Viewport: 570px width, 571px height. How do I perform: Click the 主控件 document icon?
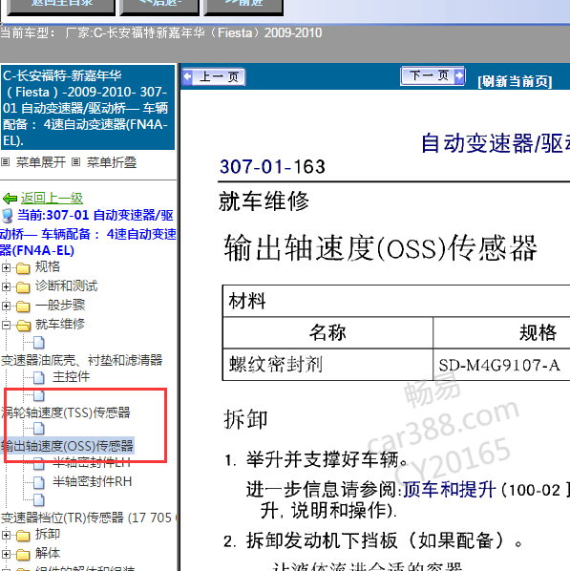click(x=38, y=377)
